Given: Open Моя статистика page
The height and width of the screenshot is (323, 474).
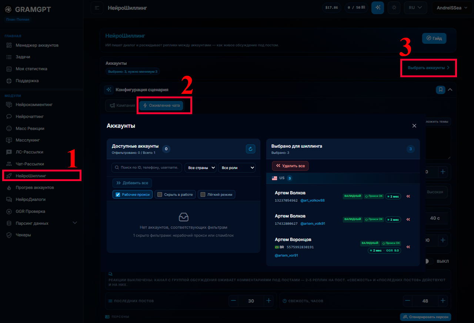Looking at the screenshot, I should click(31, 69).
